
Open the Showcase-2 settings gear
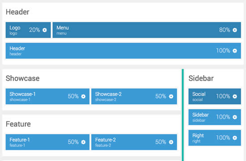click(x=171, y=96)
